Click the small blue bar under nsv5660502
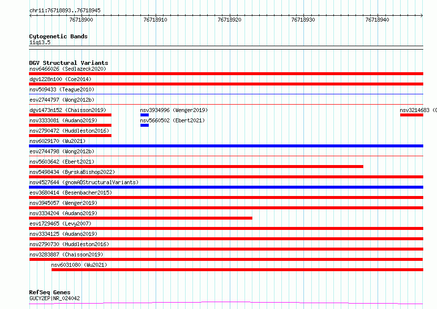This screenshot has width=437, height=309. pyautogui.click(x=145, y=125)
